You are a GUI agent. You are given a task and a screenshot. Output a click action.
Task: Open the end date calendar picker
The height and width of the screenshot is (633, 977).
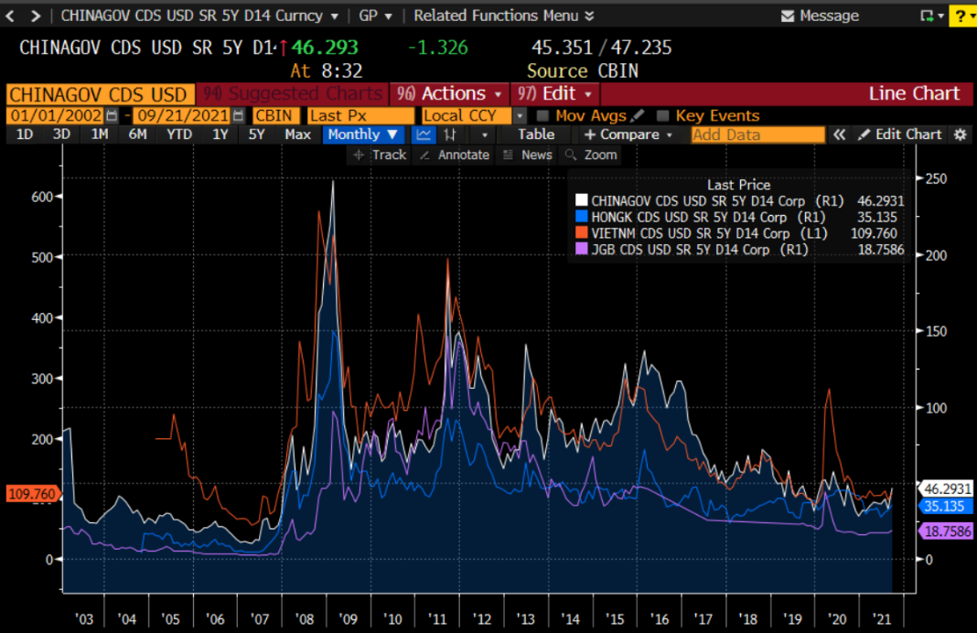click(x=238, y=116)
